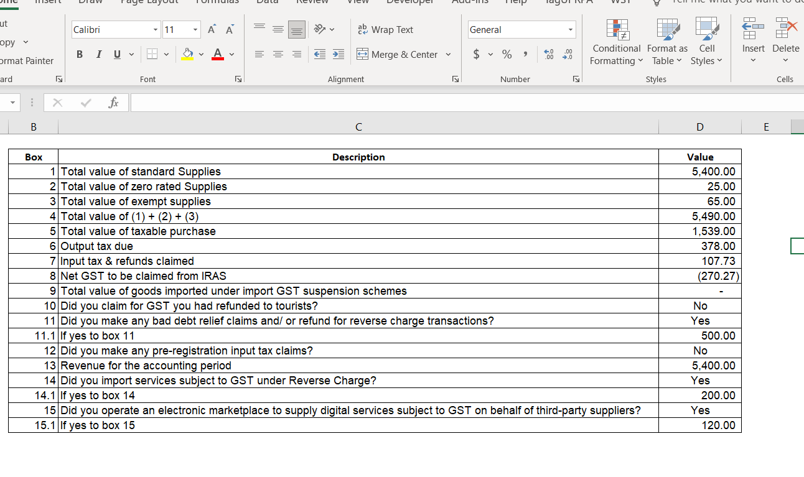Apply comma style number format
The image size is (804, 477).
526,55
